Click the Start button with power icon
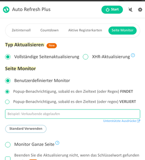The image size is (145, 160). (x=112, y=10)
